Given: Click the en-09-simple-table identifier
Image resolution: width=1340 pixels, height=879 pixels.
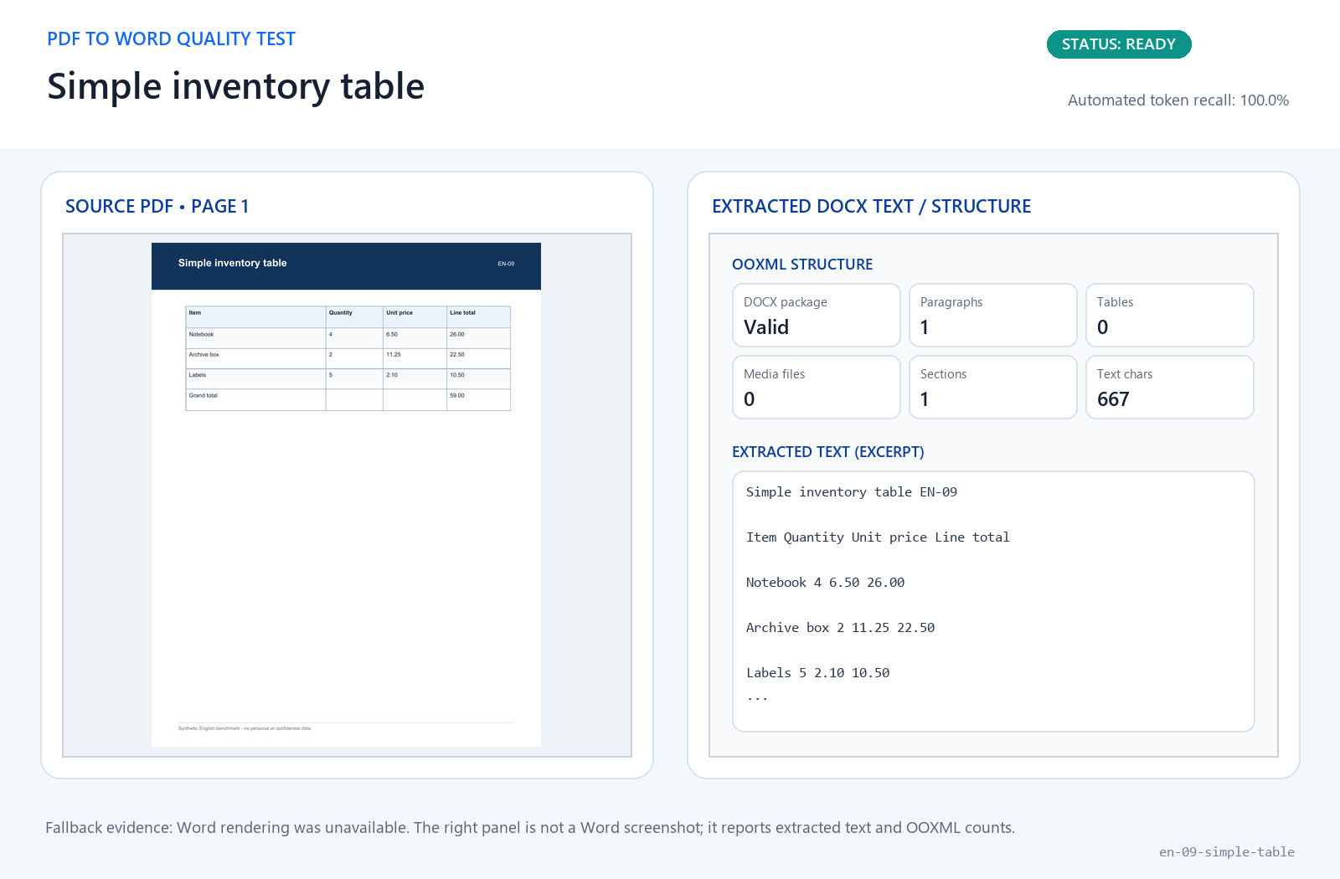Looking at the screenshot, I should (x=1227, y=852).
